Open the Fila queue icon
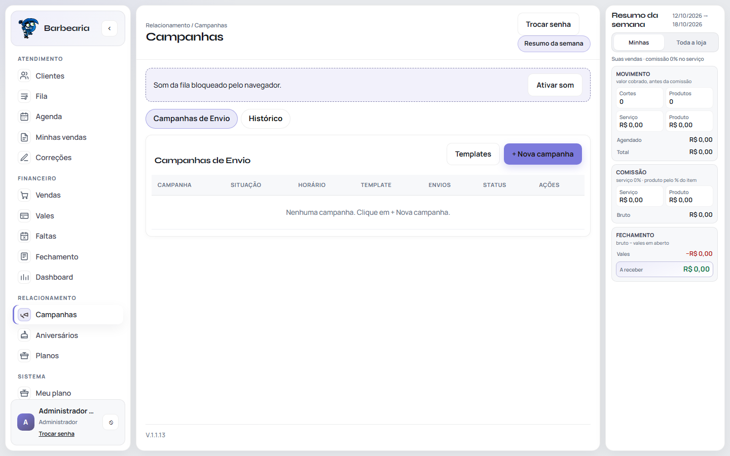Screen dimensions: 730x456 click(x=24, y=96)
